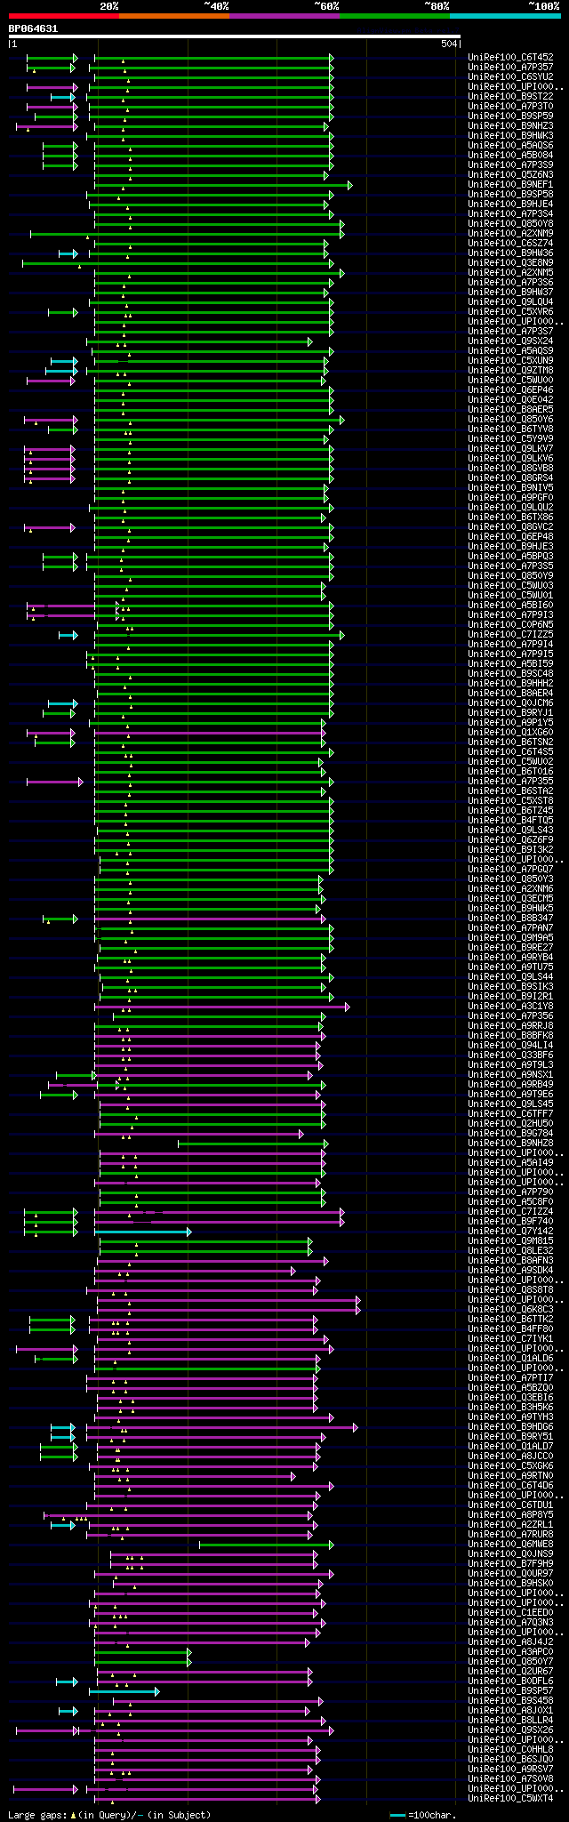Open hit UniRef100_C6T452
The height and width of the screenshot is (1822, 569).
tap(510, 58)
